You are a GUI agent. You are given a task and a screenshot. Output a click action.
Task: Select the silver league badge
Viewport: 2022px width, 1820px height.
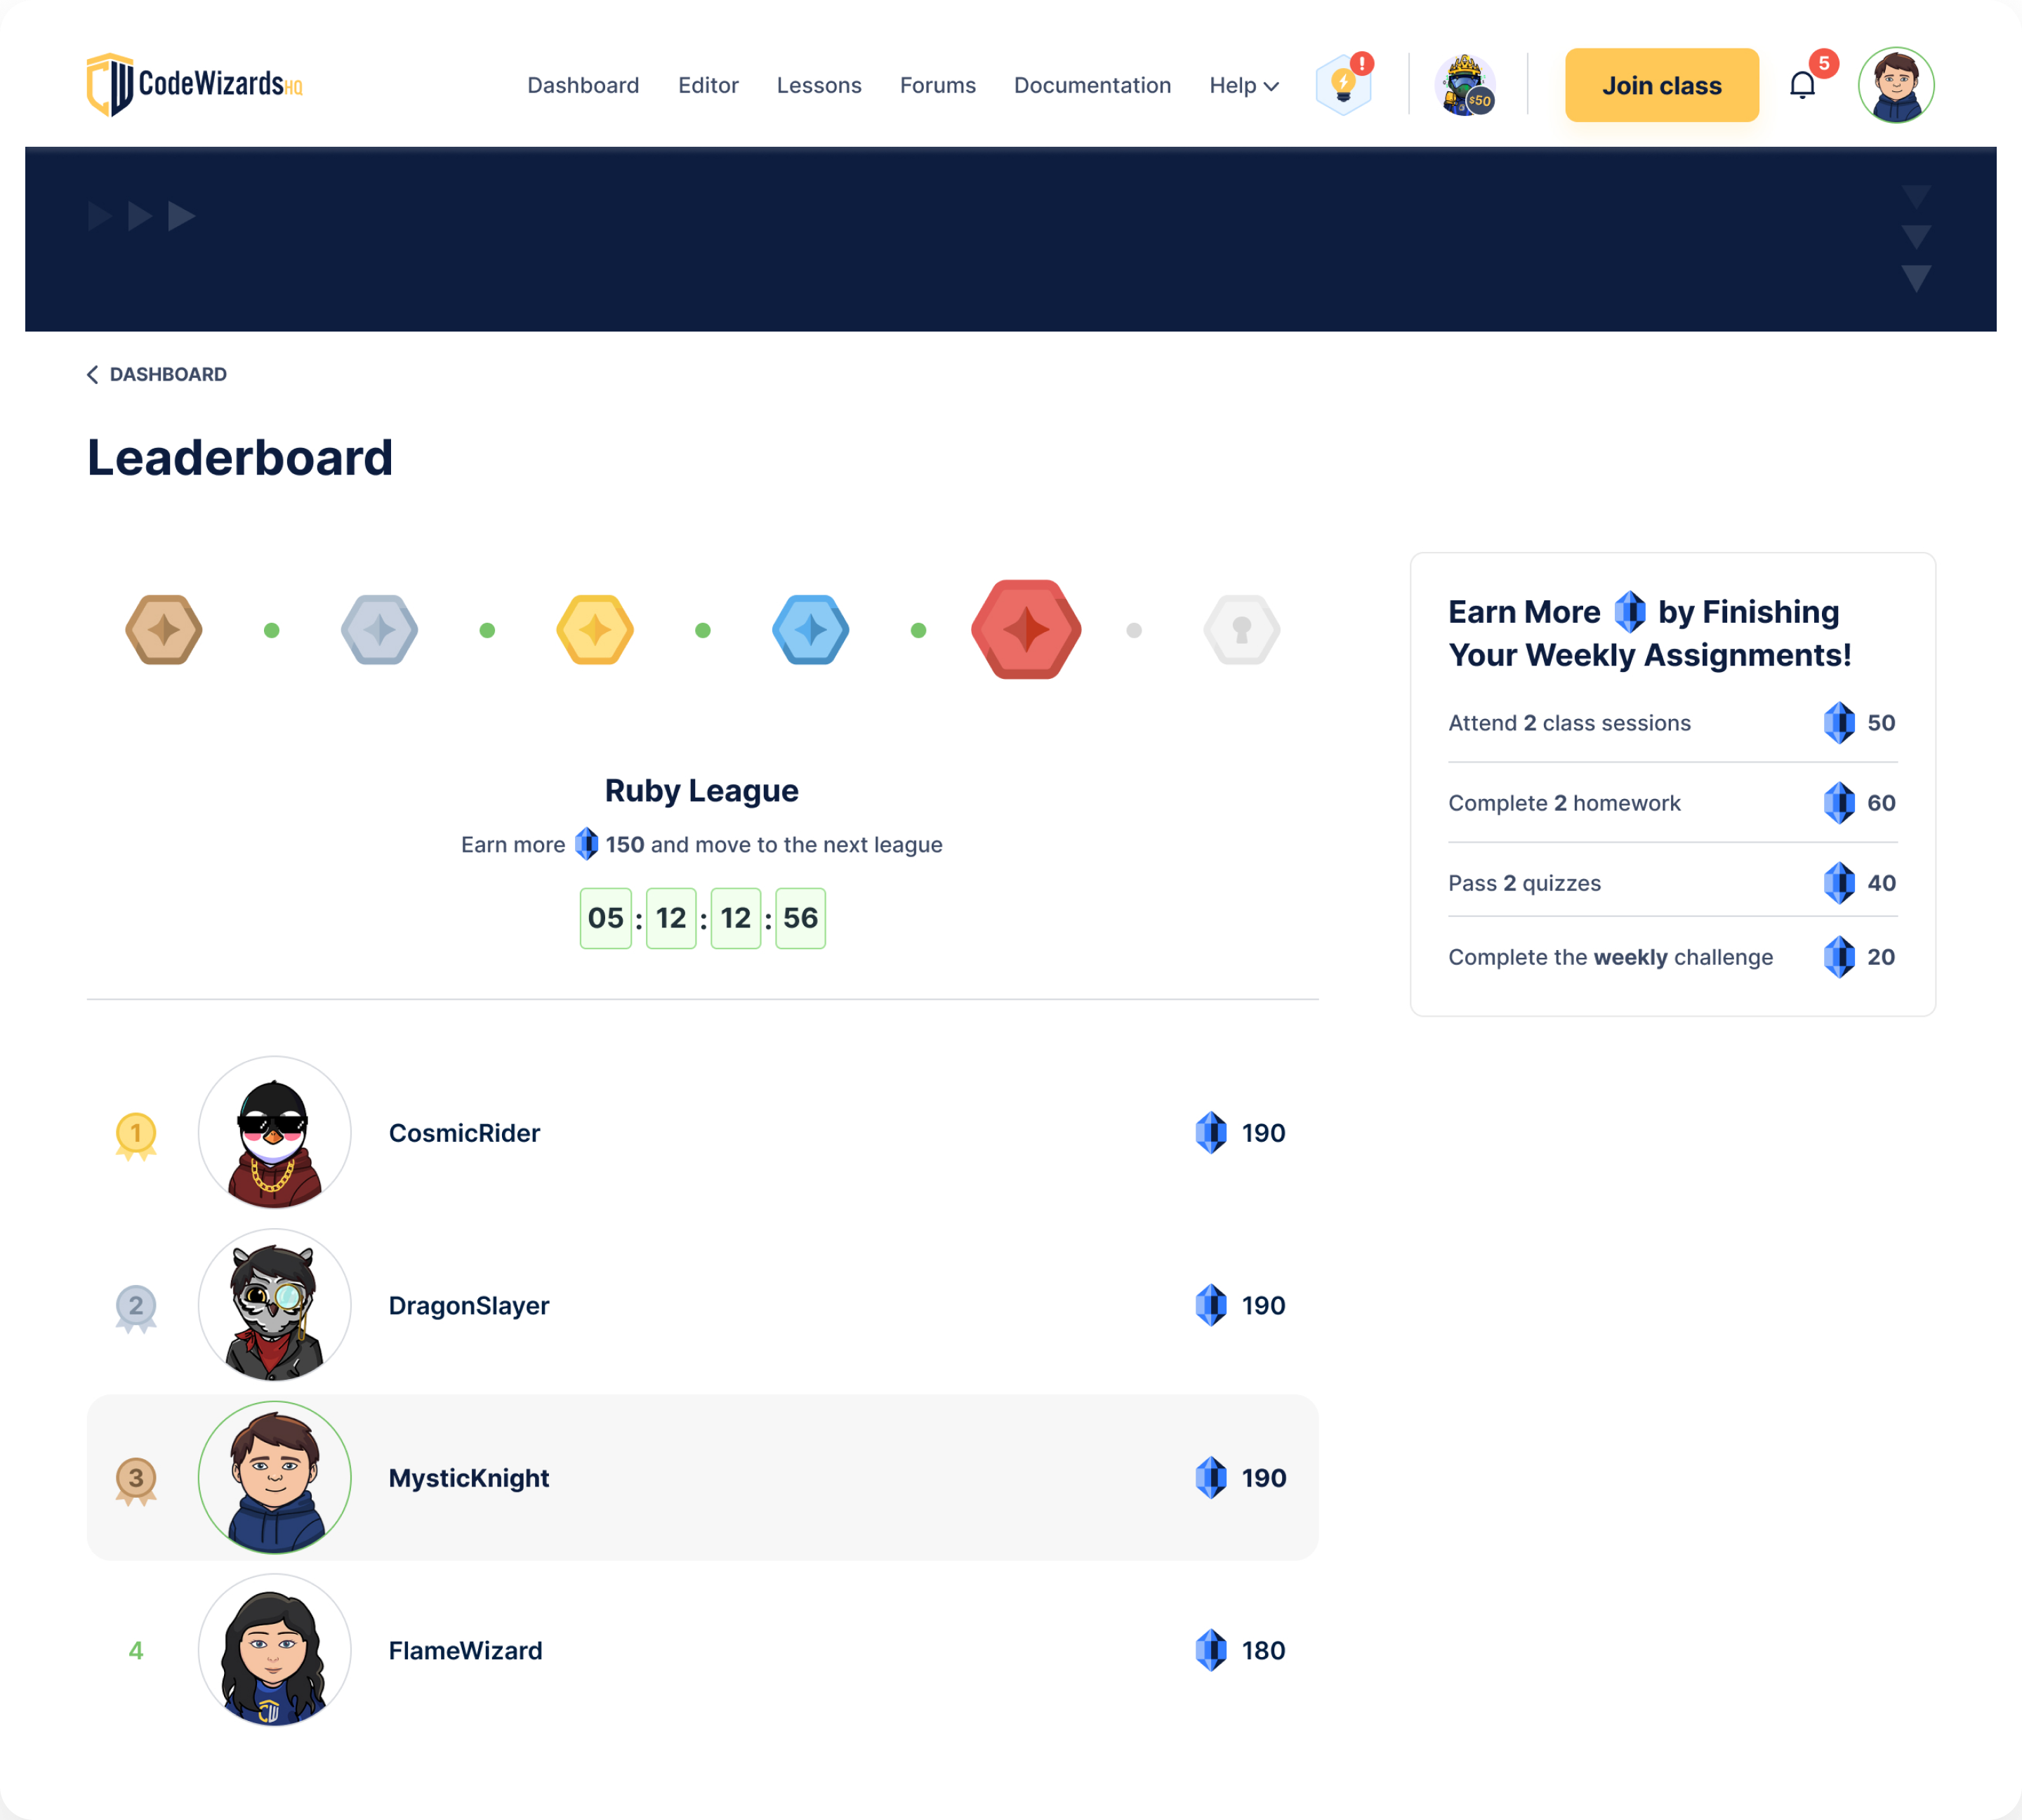pyautogui.click(x=379, y=630)
